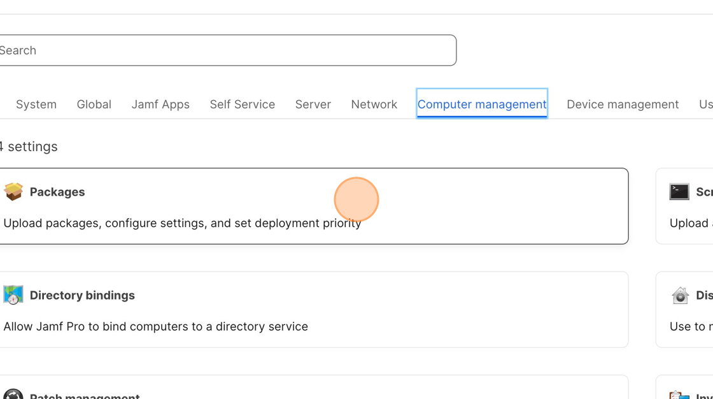Screen dimensions: 713x399
Task: Click the Scripts terminal icon
Action: (x=679, y=192)
